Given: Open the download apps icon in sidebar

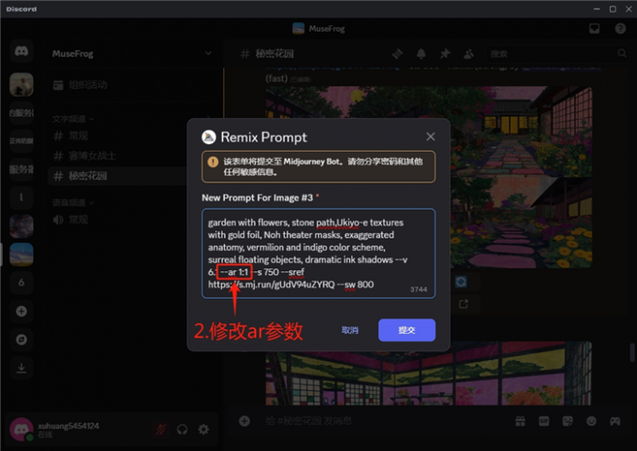Looking at the screenshot, I should [22, 368].
